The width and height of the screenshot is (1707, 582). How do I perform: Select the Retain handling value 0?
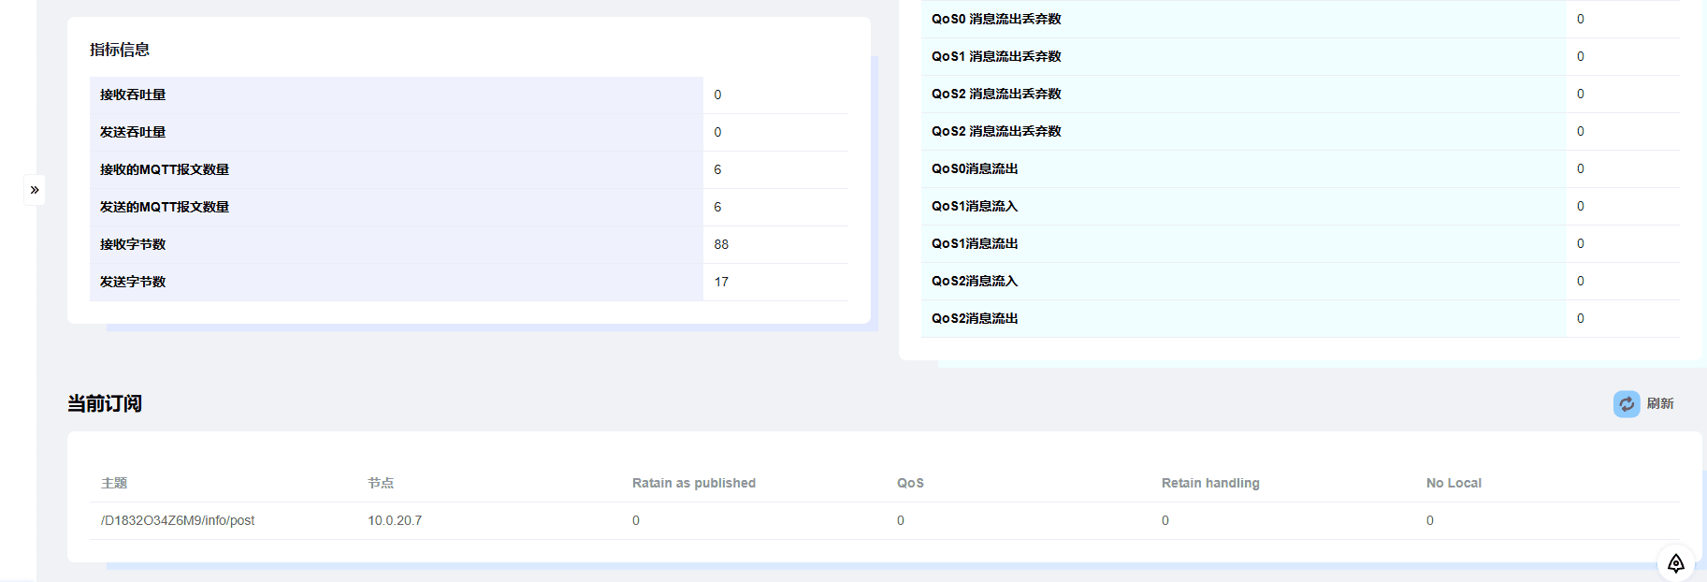point(1165,520)
